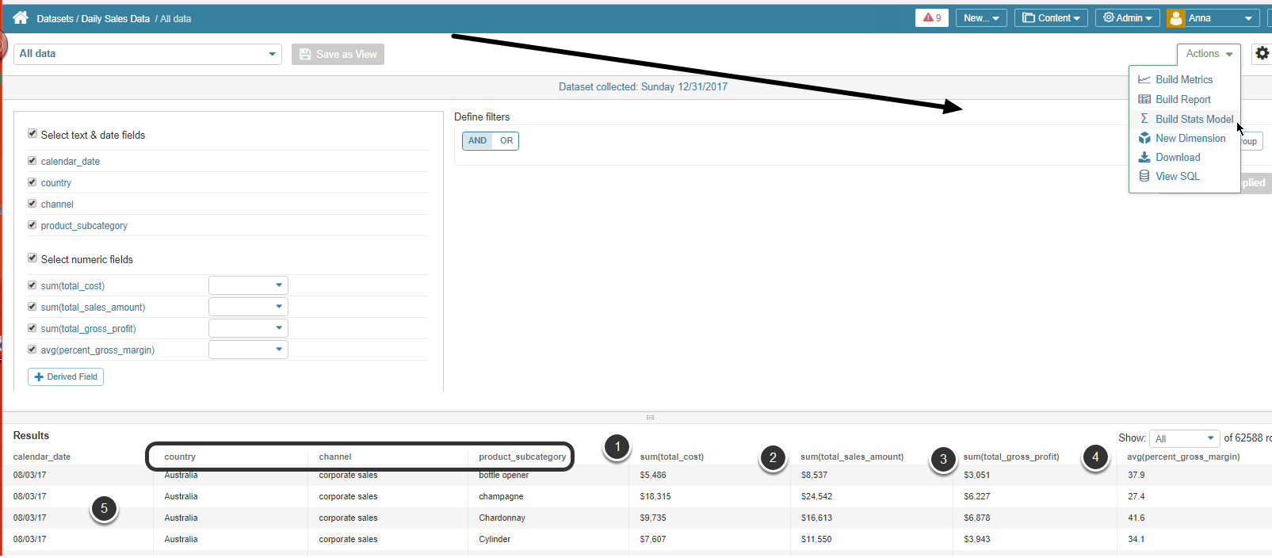Screen dimensions: 1272x558
Task: Click the Build Metrics chart icon
Action: point(1144,79)
